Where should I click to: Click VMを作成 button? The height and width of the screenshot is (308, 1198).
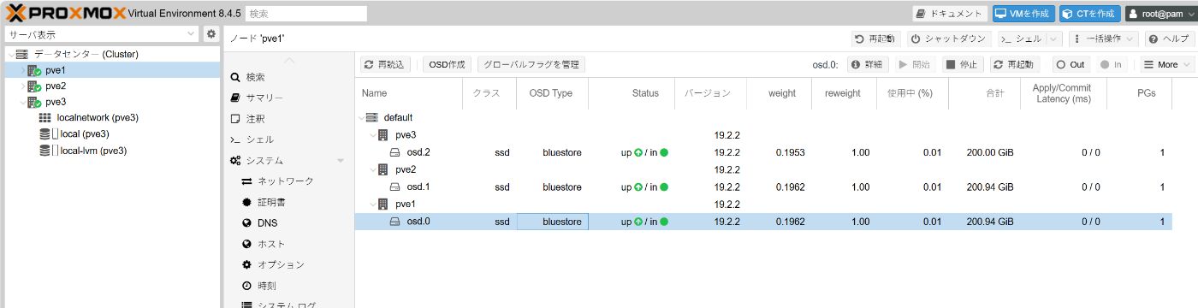[x=1023, y=14]
